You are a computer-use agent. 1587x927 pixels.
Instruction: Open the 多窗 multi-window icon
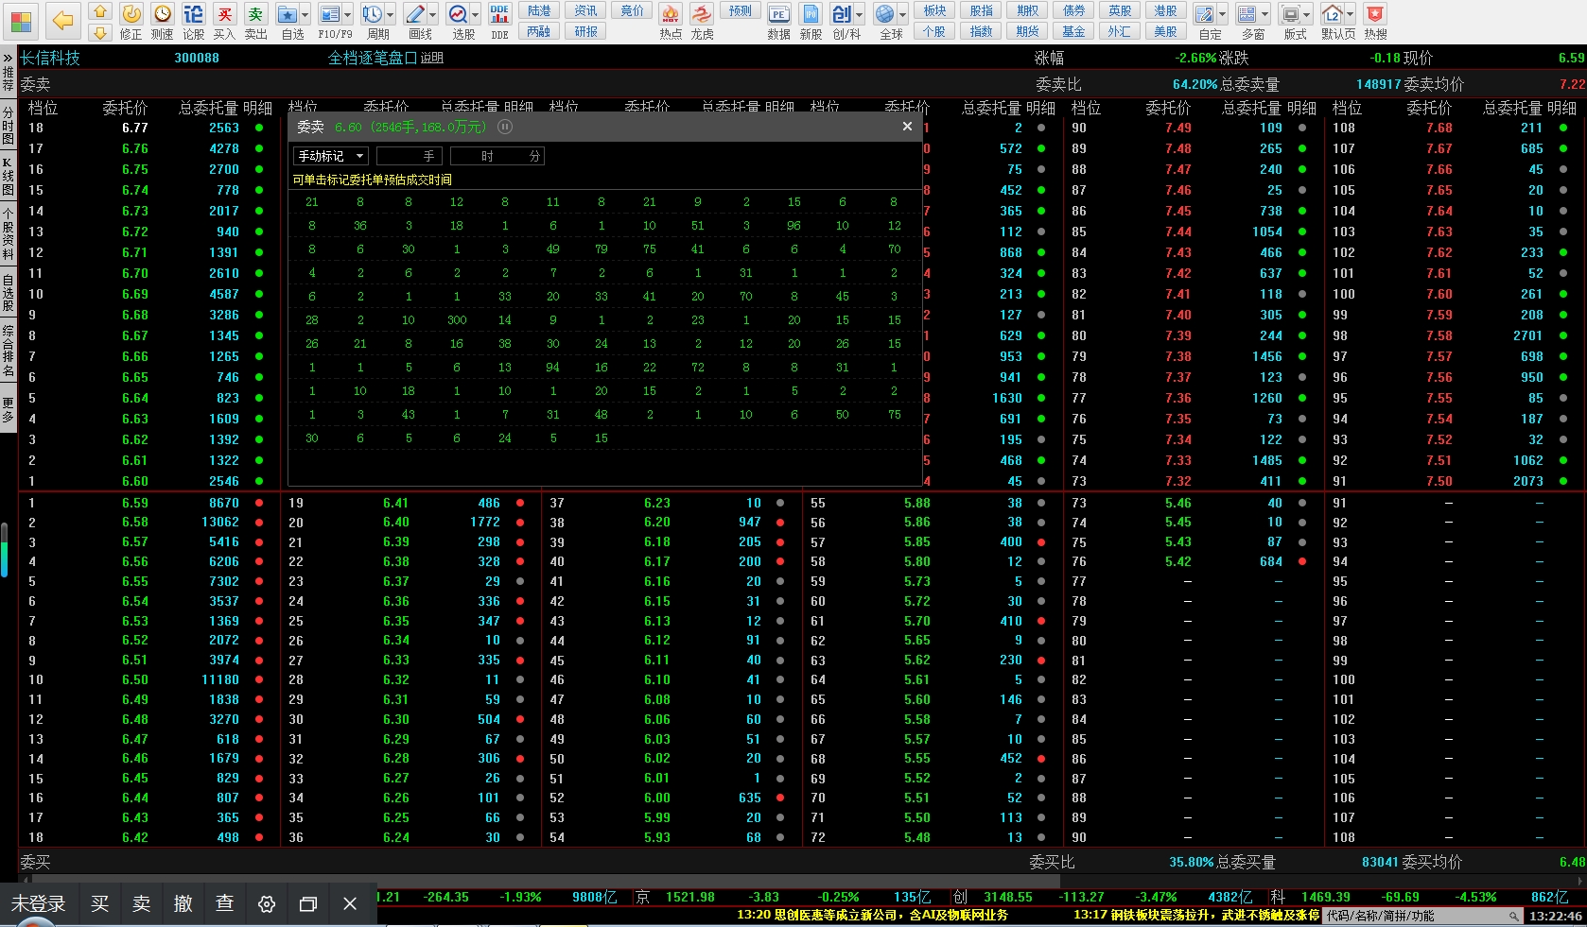point(1247,14)
